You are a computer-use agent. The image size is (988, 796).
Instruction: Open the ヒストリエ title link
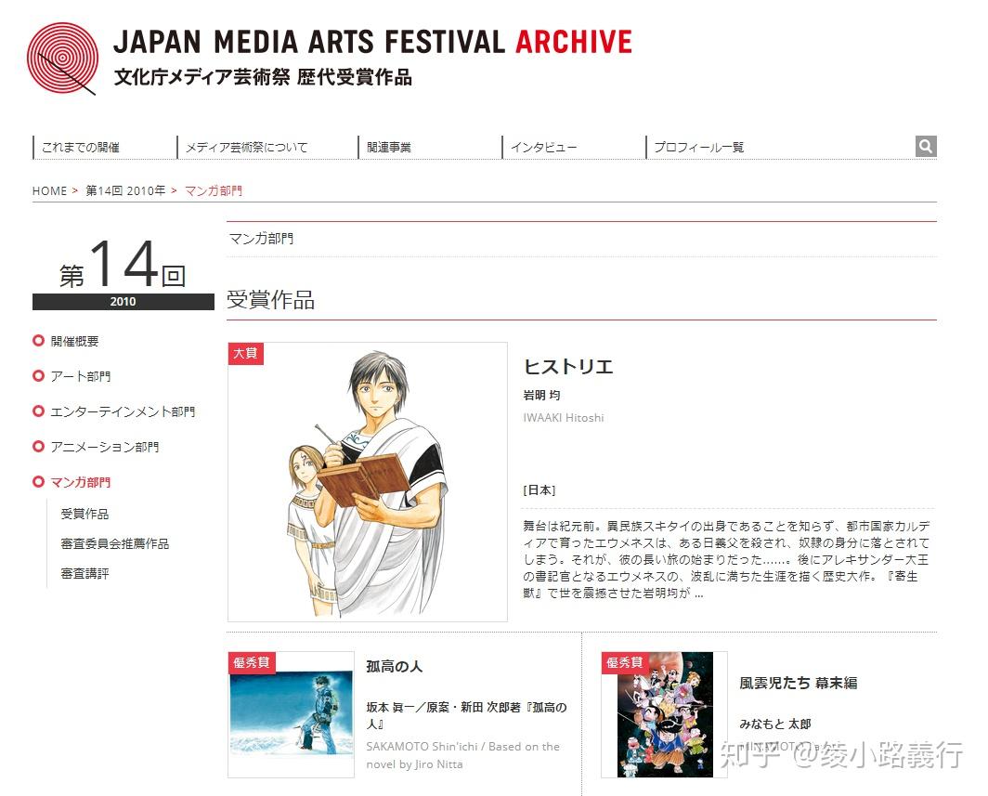[x=567, y=367]
